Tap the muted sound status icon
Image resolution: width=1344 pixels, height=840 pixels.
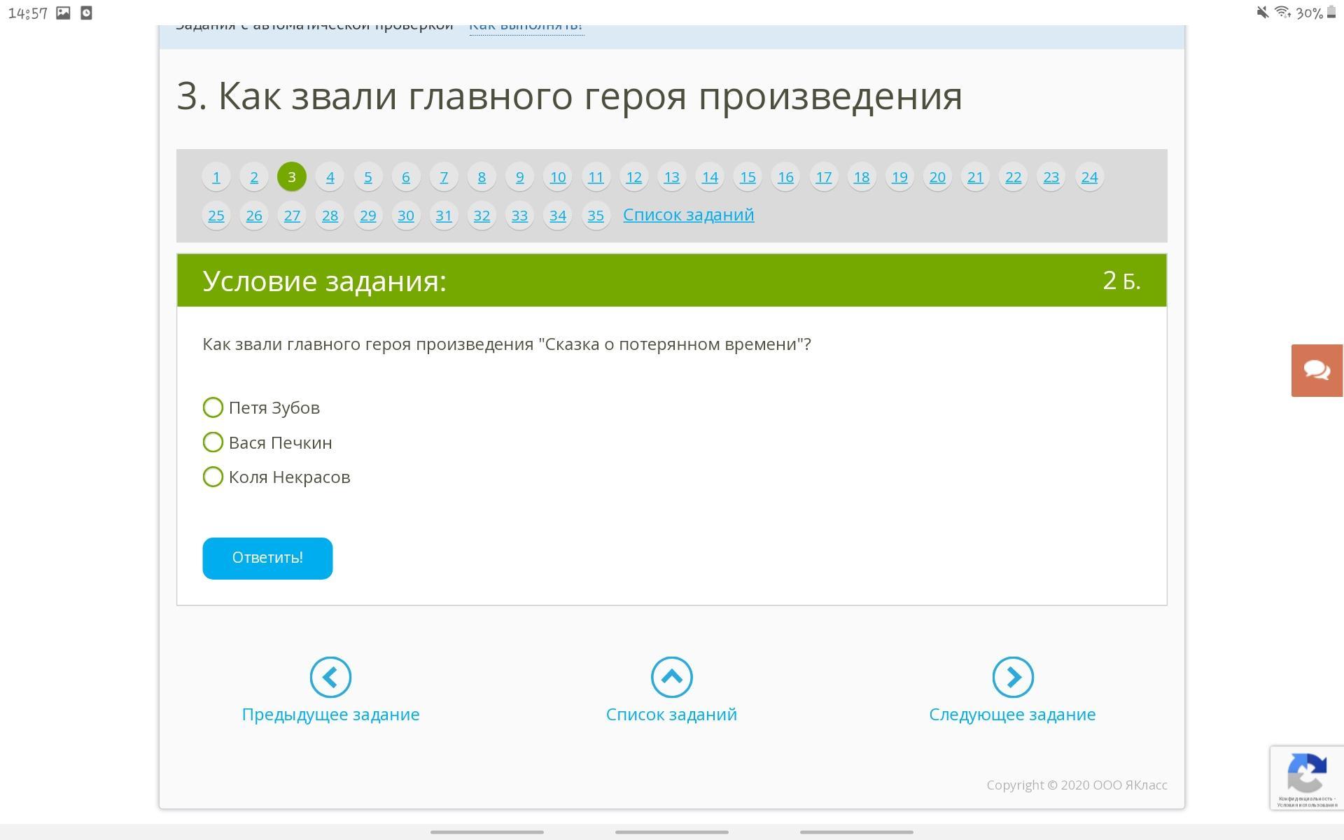coord(1262,13)
